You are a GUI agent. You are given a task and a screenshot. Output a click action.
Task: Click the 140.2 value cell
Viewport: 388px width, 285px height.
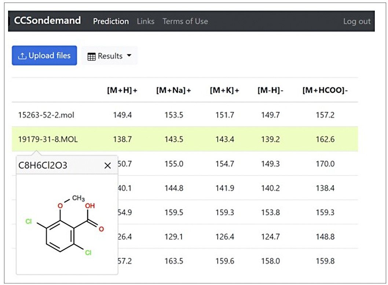coord(270,188)
